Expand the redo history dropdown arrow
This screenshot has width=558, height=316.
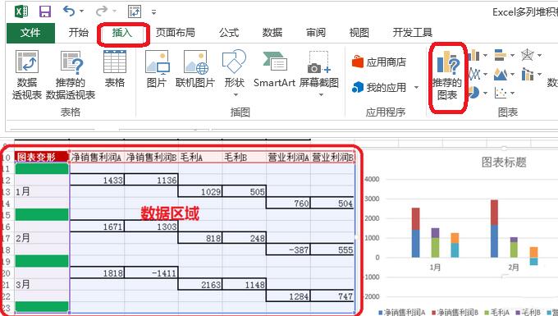[114, 11]
